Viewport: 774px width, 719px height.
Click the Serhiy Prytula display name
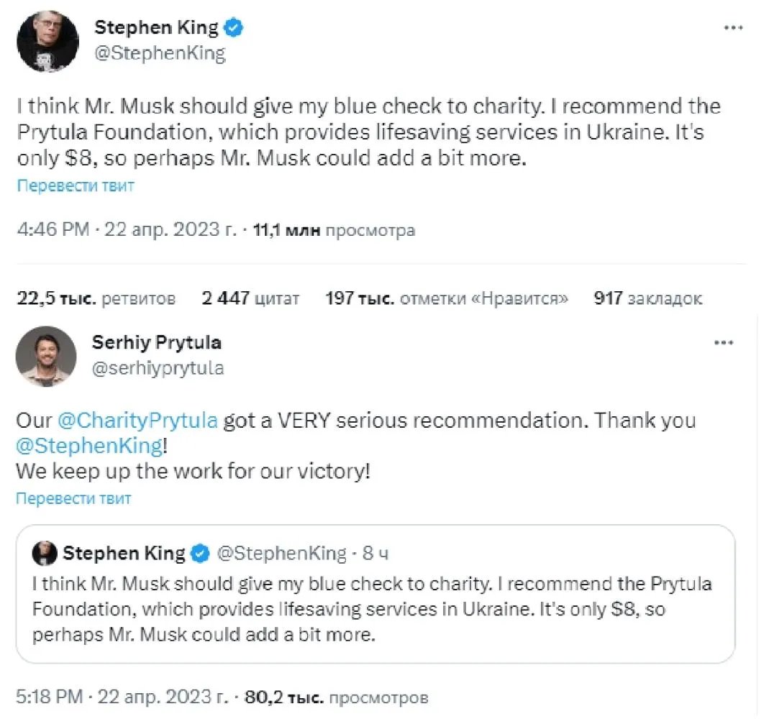156,342
